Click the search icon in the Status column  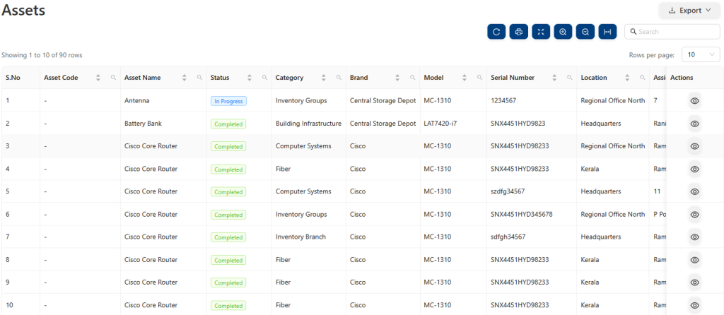(x=264, y=78)
